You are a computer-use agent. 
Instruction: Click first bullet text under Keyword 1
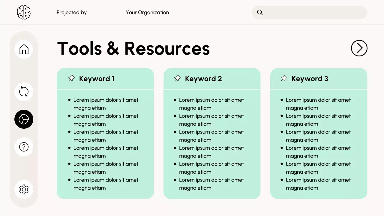(x=106, y=104)
